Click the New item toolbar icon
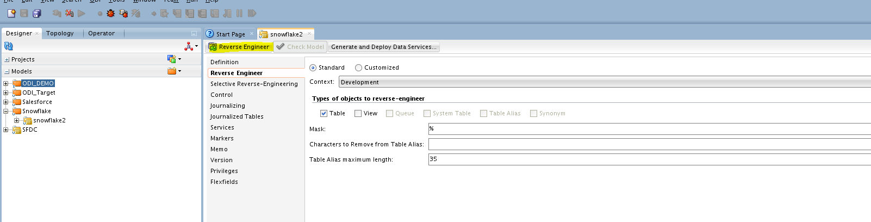 tap(11, 14)
